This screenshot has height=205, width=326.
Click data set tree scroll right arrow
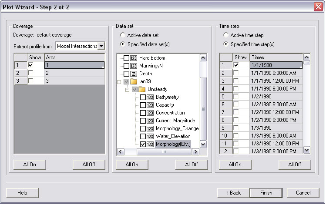(195, 152)
